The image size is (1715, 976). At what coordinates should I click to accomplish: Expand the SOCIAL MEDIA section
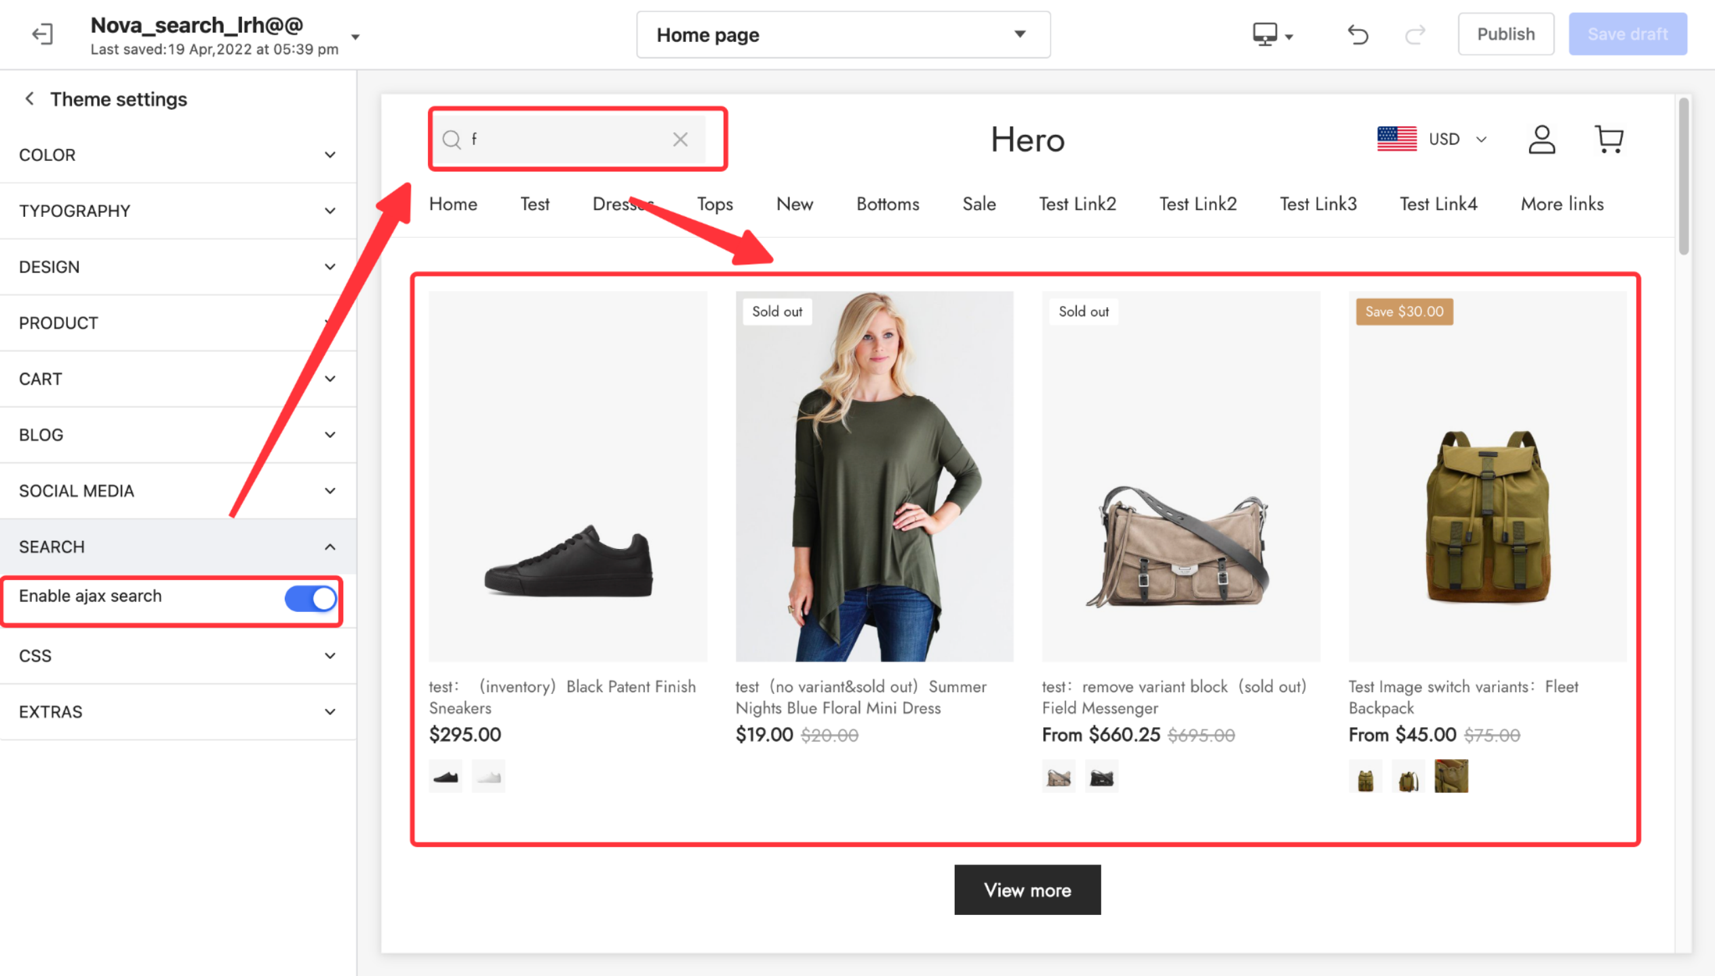(x=178, y=491)
